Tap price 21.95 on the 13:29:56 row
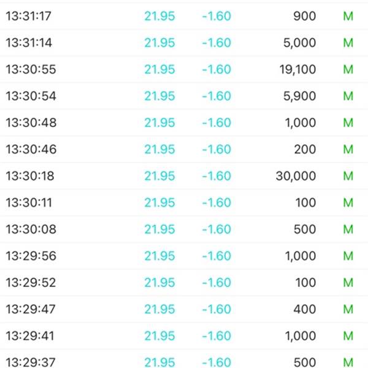The height and width of the screenshot is (368, 368). click(159, 256)
